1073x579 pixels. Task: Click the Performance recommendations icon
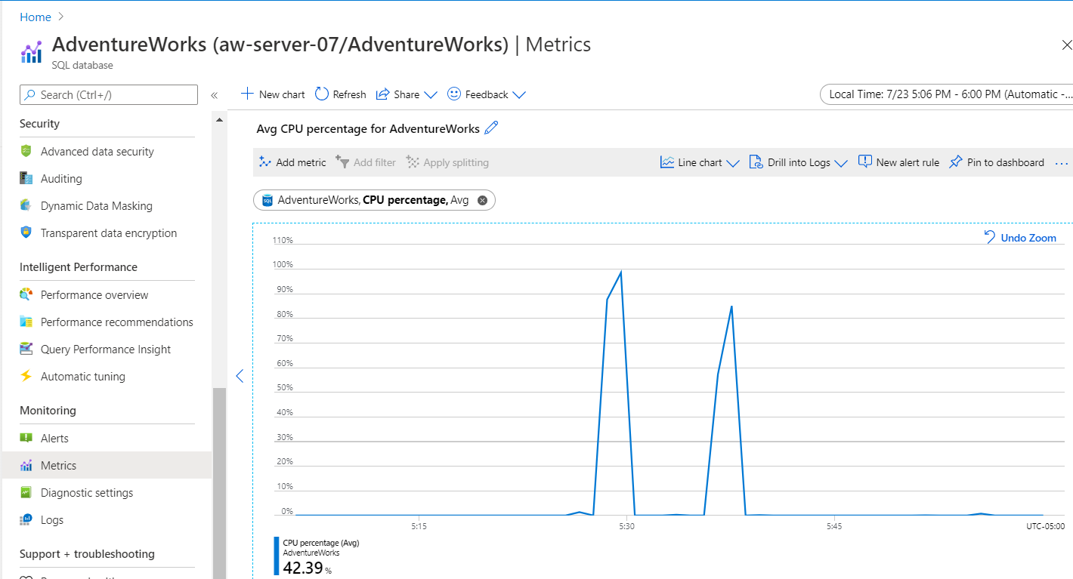pyautogui.click(x=26, y=322)
